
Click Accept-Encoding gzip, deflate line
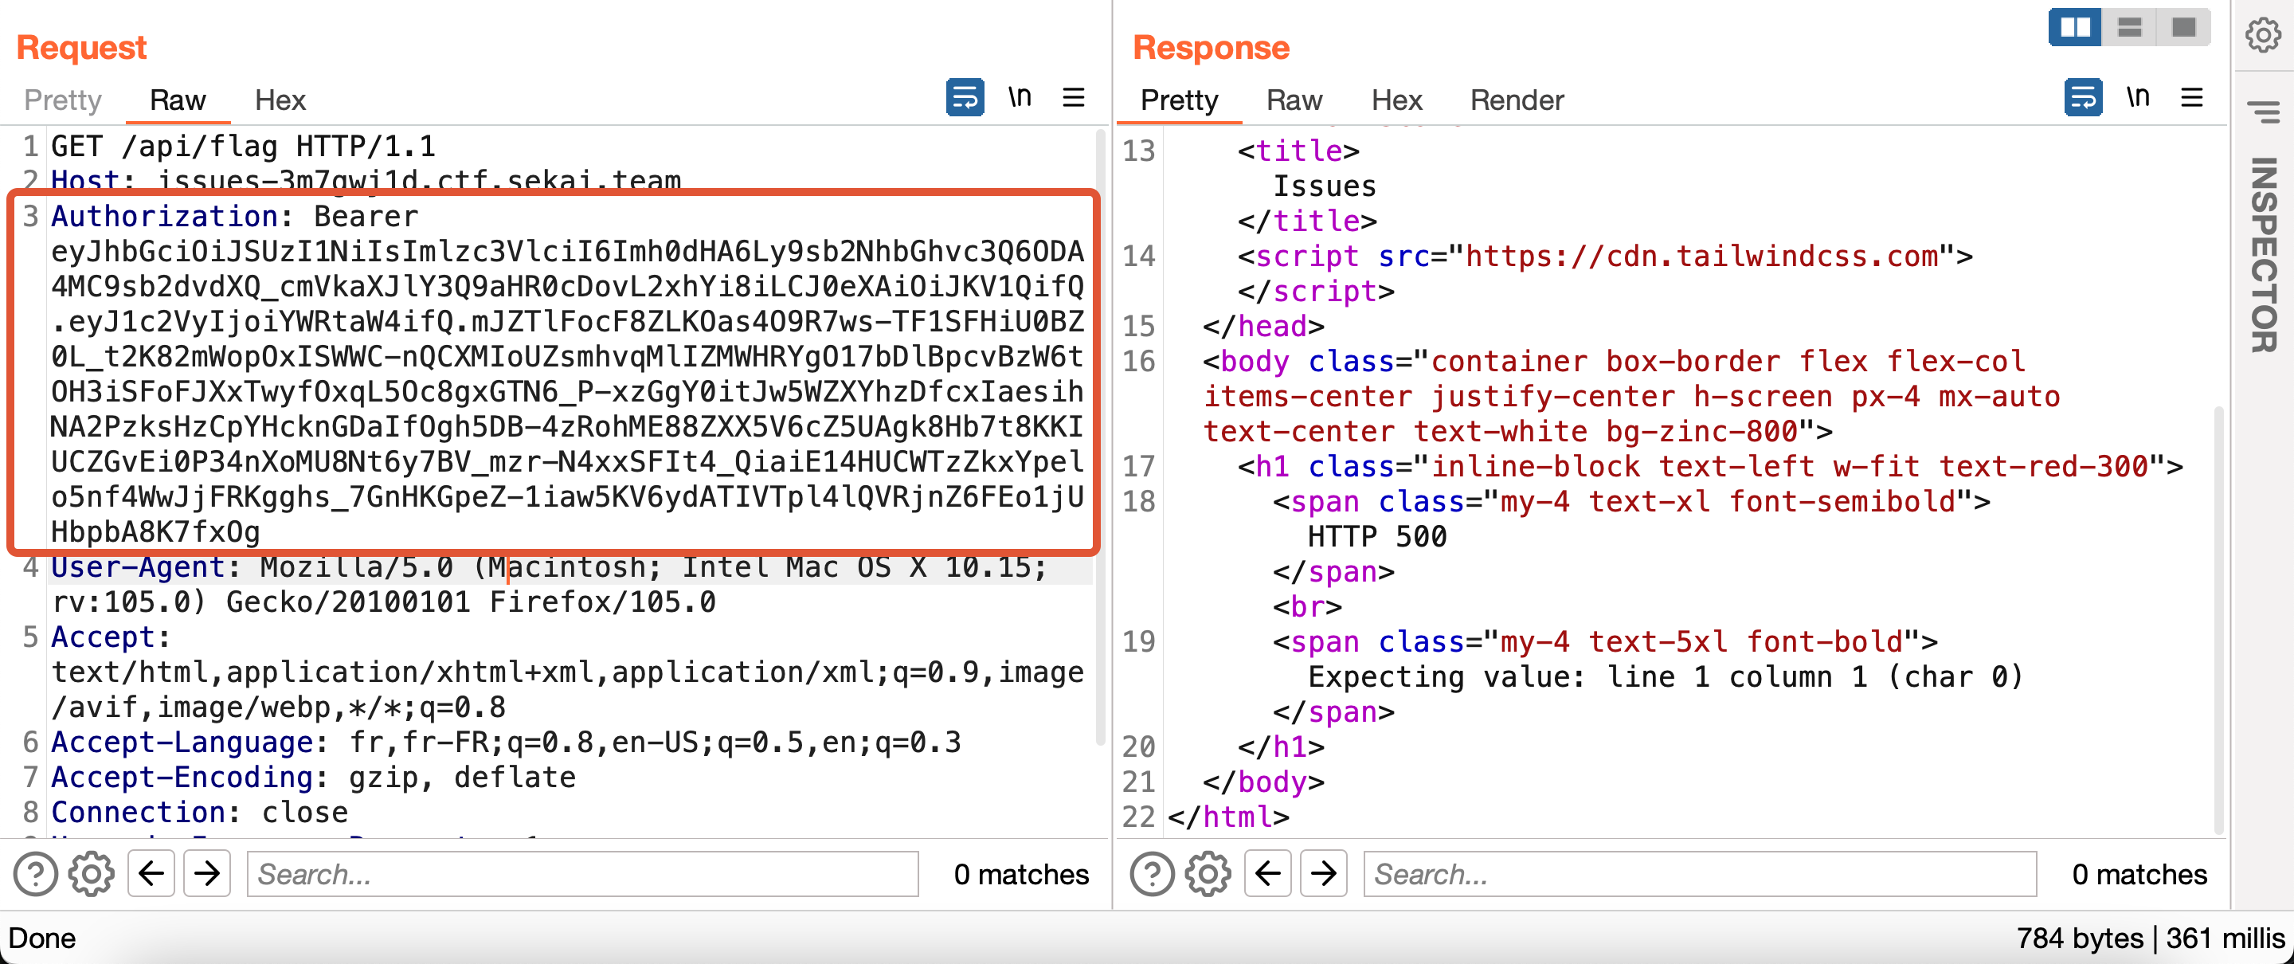tap(314, 777)
